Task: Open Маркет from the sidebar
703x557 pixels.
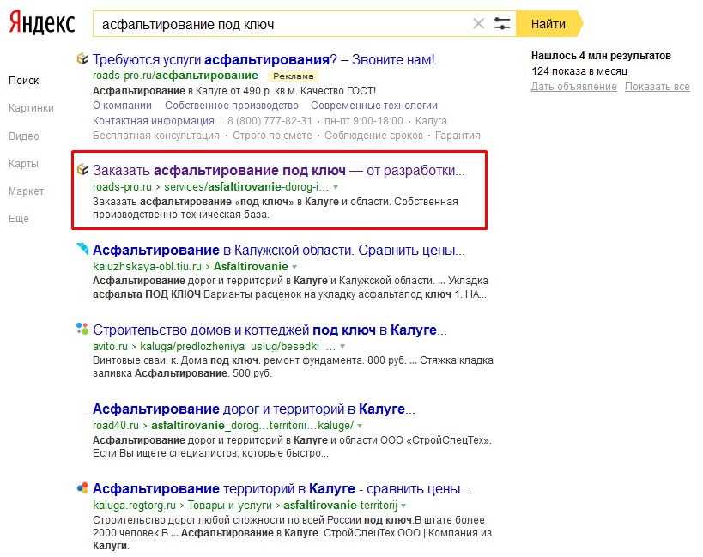Action: pos(26,191)
